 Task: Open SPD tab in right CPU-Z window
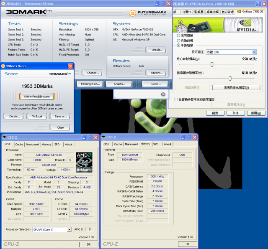[156, 144]
